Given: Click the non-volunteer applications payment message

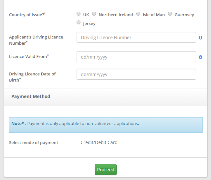Looking at the screenshot, I should pos(83,123).
